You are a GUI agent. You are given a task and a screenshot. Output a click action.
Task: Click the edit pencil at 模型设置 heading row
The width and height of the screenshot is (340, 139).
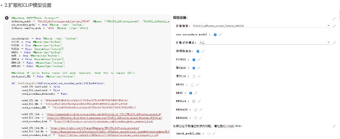point(334,19)
